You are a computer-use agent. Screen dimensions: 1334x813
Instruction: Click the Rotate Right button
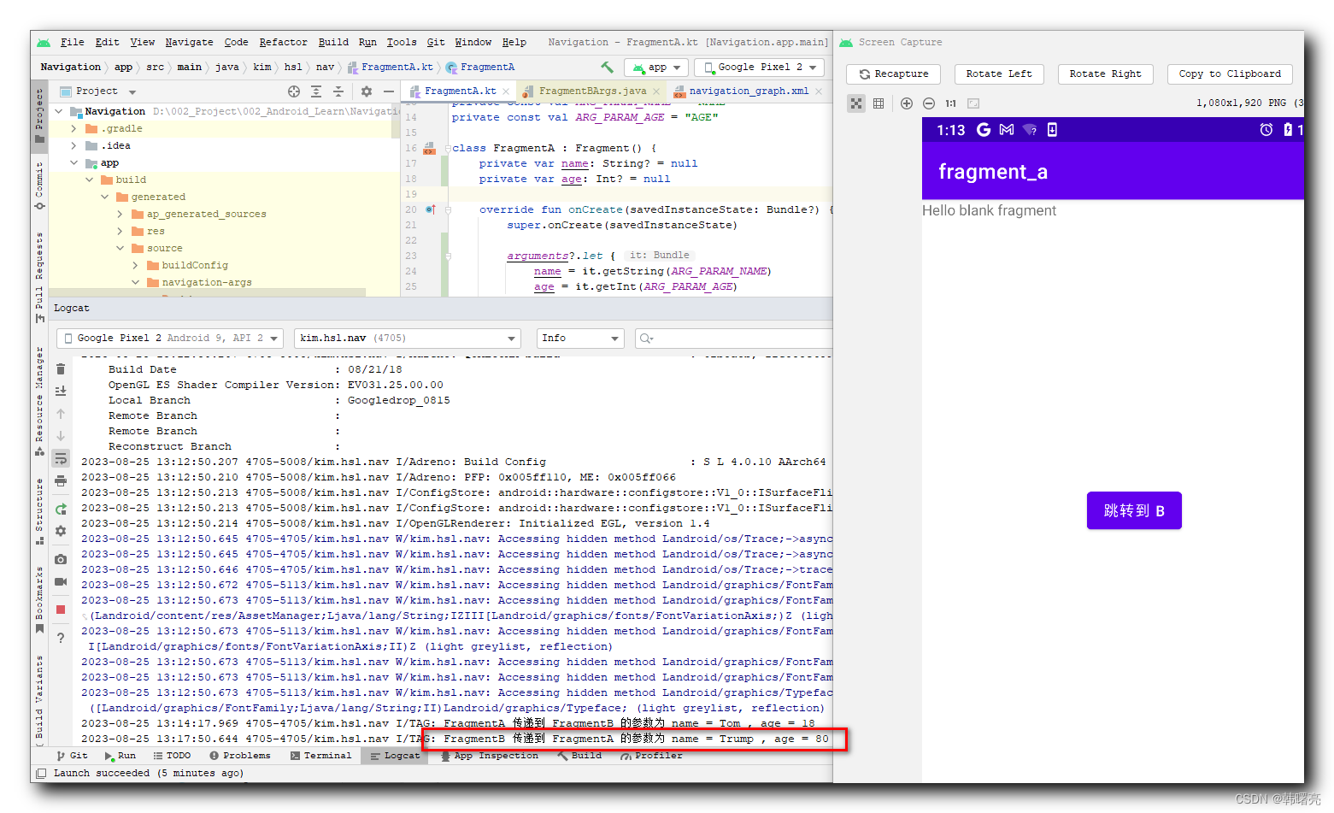coord(1105,74)
